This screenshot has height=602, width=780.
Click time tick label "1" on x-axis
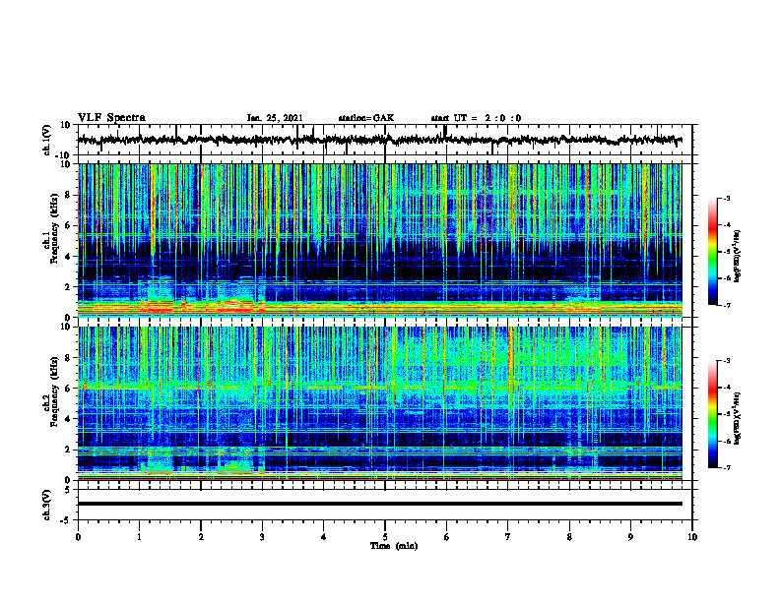[x=139, y=537]
